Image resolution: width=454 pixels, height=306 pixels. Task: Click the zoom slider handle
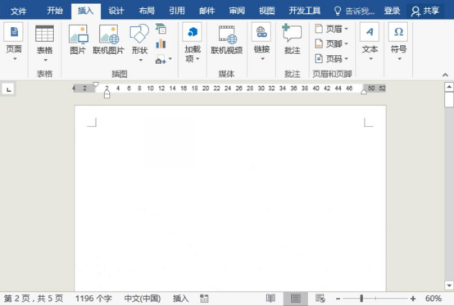pos(361,298)
